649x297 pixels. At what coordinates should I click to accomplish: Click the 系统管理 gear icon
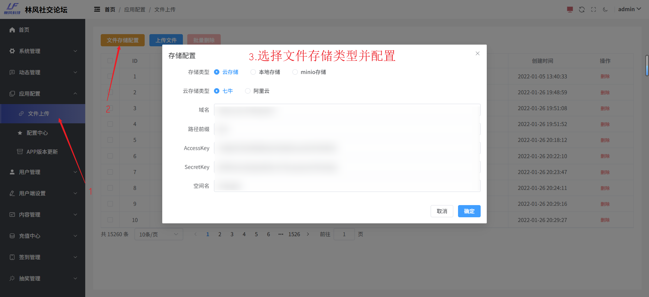(x=12, y=51)
